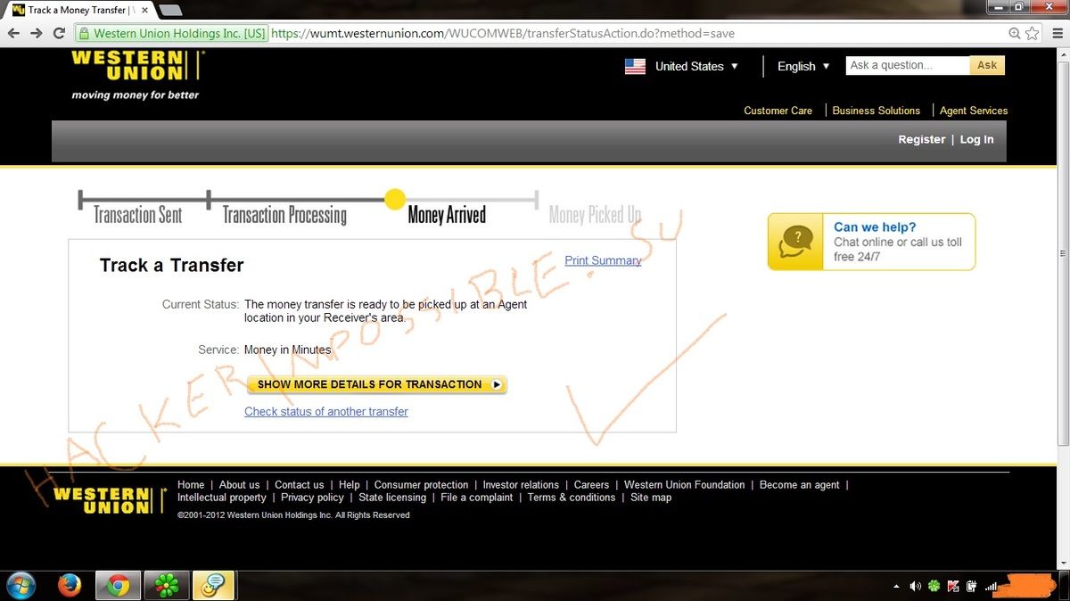Open the Privacy policy link

tap(312, 498)
